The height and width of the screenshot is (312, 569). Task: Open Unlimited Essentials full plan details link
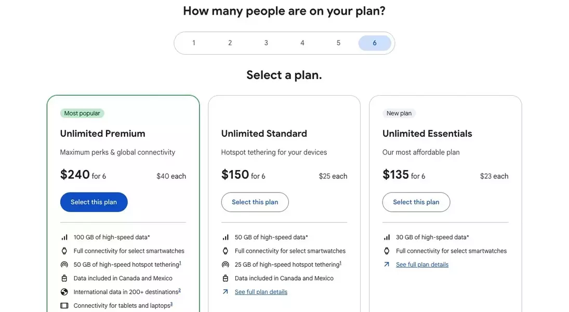[422, 265]
